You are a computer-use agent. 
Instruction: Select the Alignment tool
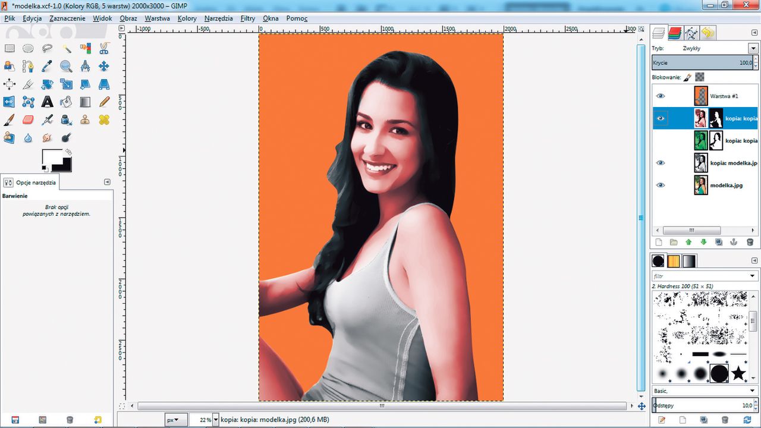tap(10, 84)
